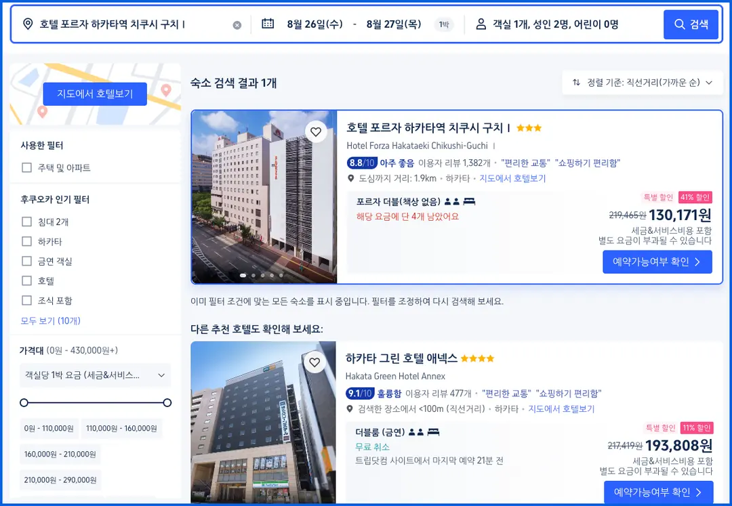Open 호텔 포르자 하카타역 치쿠시 구치 title
Screen dimensions: 732x506
pyautogui.click(x=428, y=128)
